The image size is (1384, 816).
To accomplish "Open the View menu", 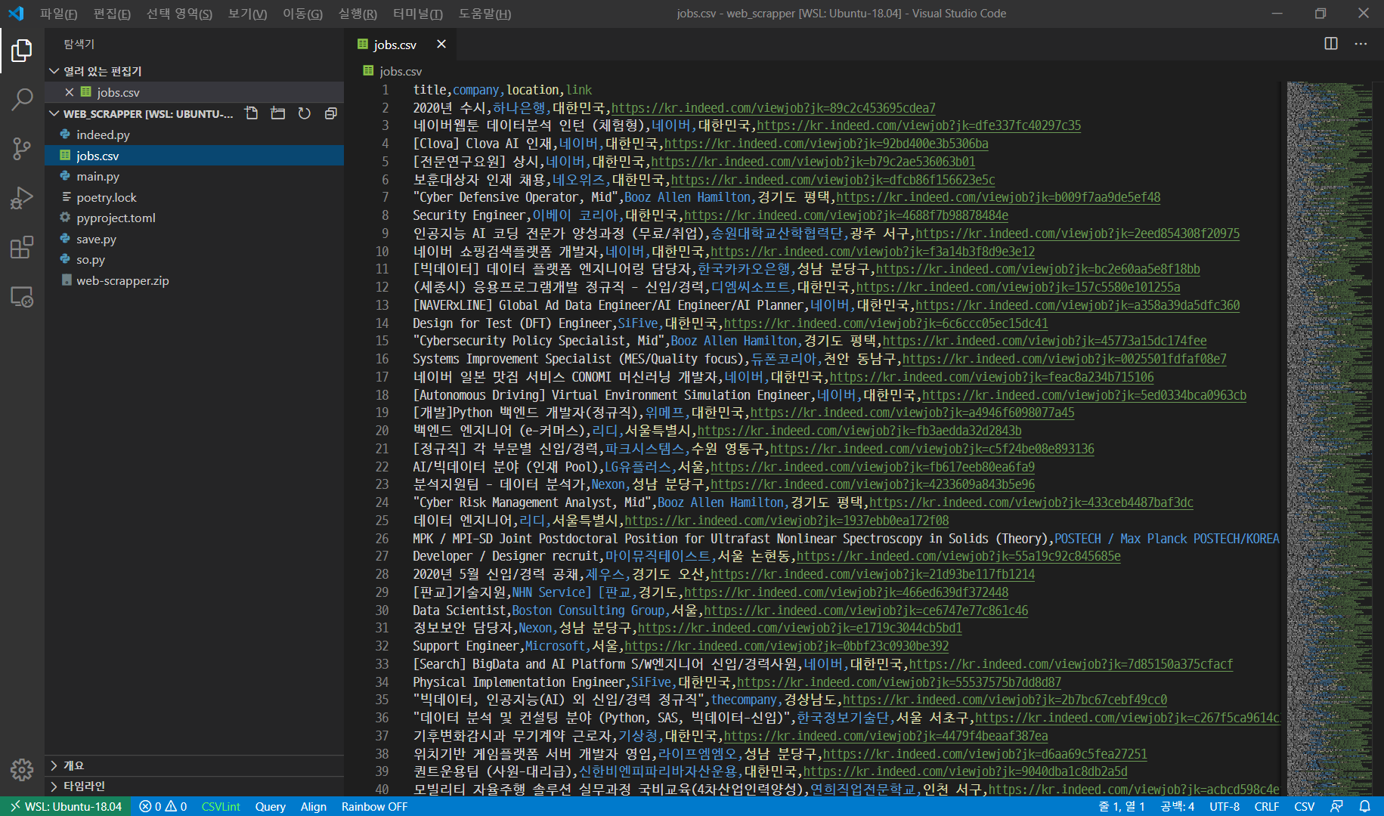I will tap(247, 14).
